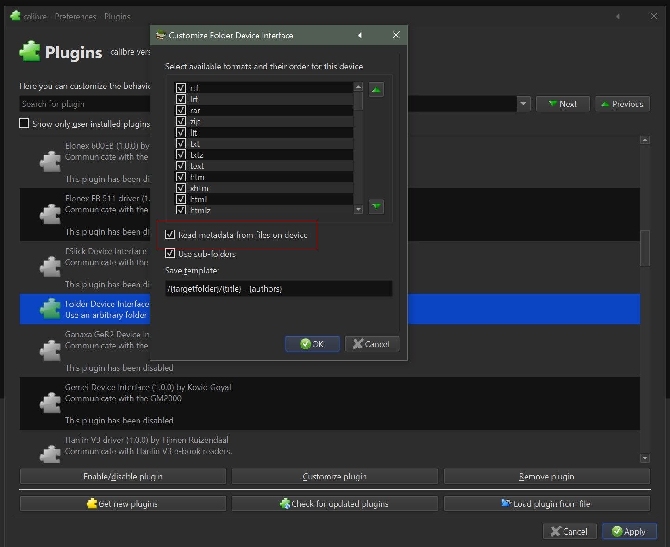Click the Elonex 600EB plugin puzzle icon
The image size is (670, 547).
pos(50,162)
